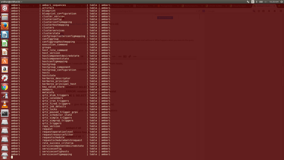Open the sound volume indicator
Screen dimensions: 284x160
(266, 2)
